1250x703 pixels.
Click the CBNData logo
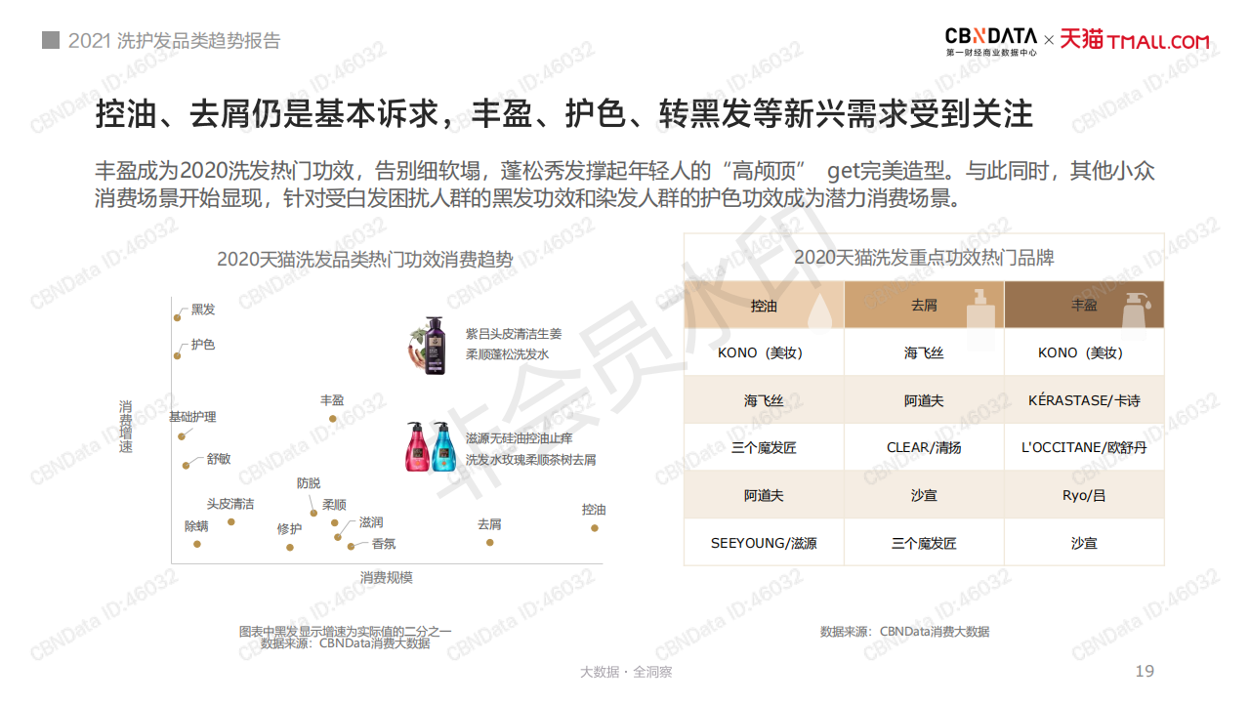click(990, 40)
